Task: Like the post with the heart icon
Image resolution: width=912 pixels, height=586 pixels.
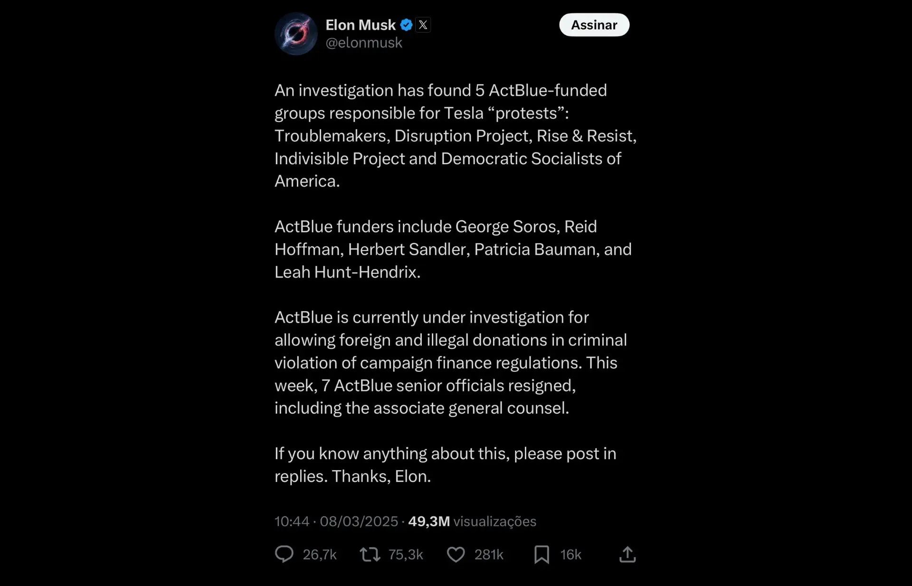Action: 456,554
